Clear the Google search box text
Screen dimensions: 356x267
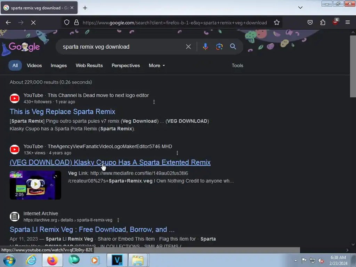tap(188, 47)
